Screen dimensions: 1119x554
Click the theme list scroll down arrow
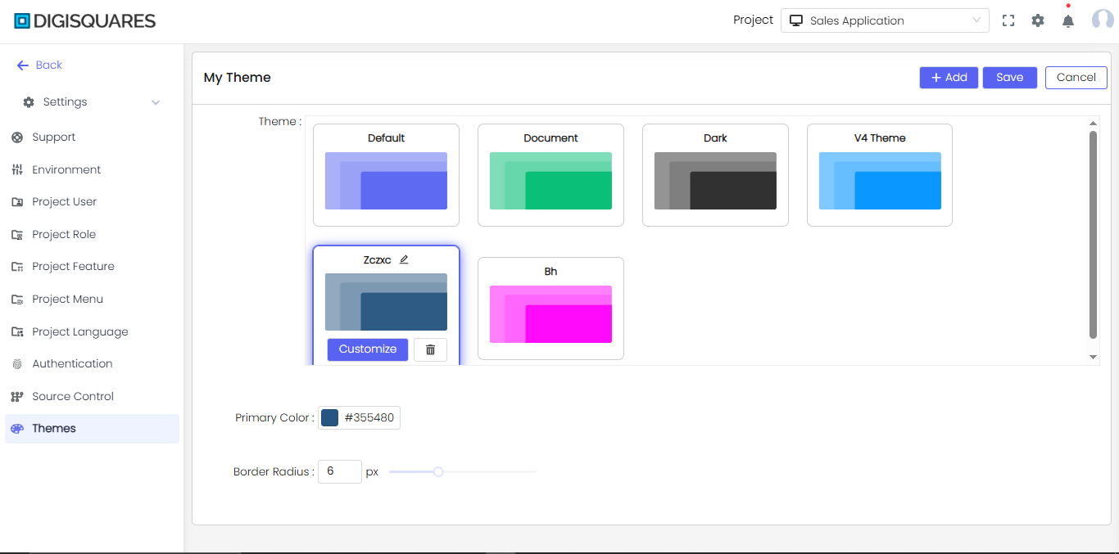pyautogui.click(x=1093, y=358)
